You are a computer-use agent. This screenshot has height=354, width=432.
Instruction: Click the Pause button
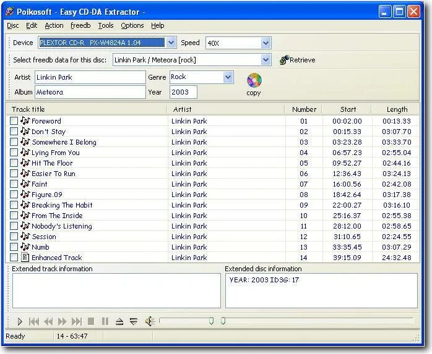pyautogui.click(x=105, y=321)
